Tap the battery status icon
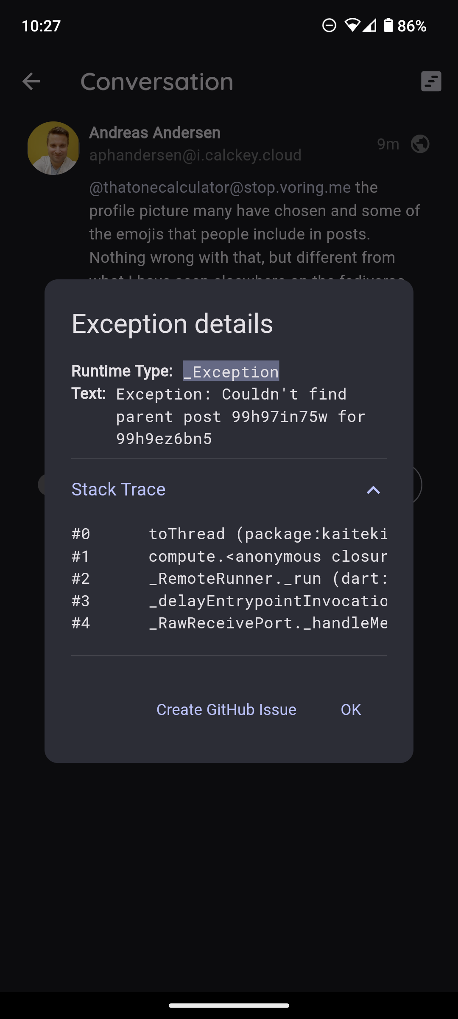The image size is (458, 1019). 388,25
